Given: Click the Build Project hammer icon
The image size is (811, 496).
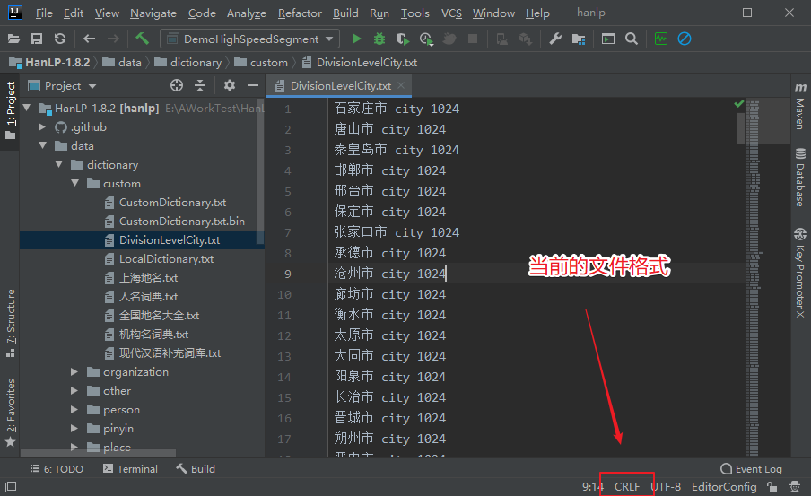Looking at the screenshot, I should coord(142,39).
